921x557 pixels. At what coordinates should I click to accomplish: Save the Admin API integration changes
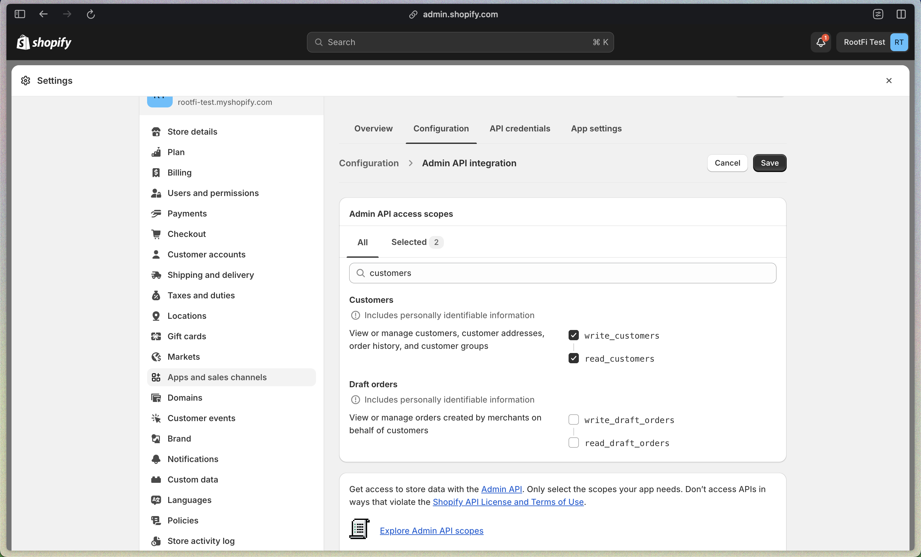pos(769,163)
